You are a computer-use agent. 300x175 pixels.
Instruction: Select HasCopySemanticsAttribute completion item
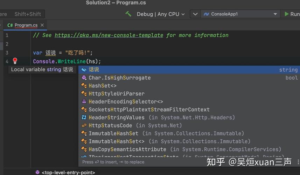point(189,149)
